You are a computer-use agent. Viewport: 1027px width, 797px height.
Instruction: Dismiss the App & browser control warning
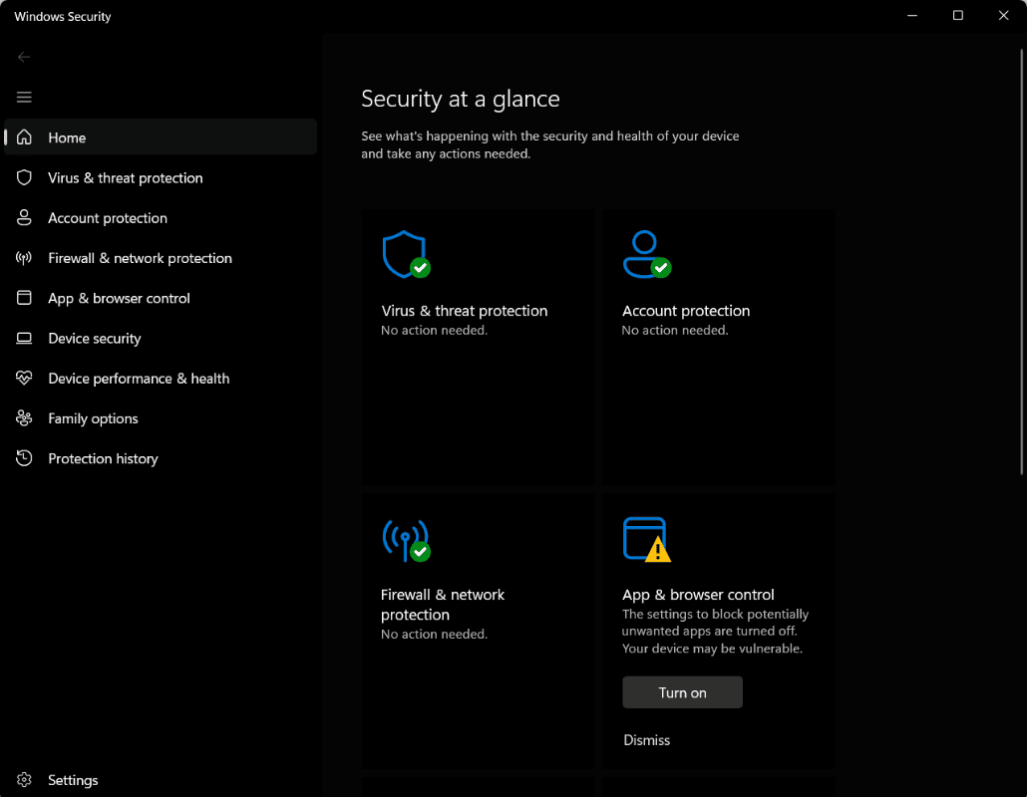point(646,740)
